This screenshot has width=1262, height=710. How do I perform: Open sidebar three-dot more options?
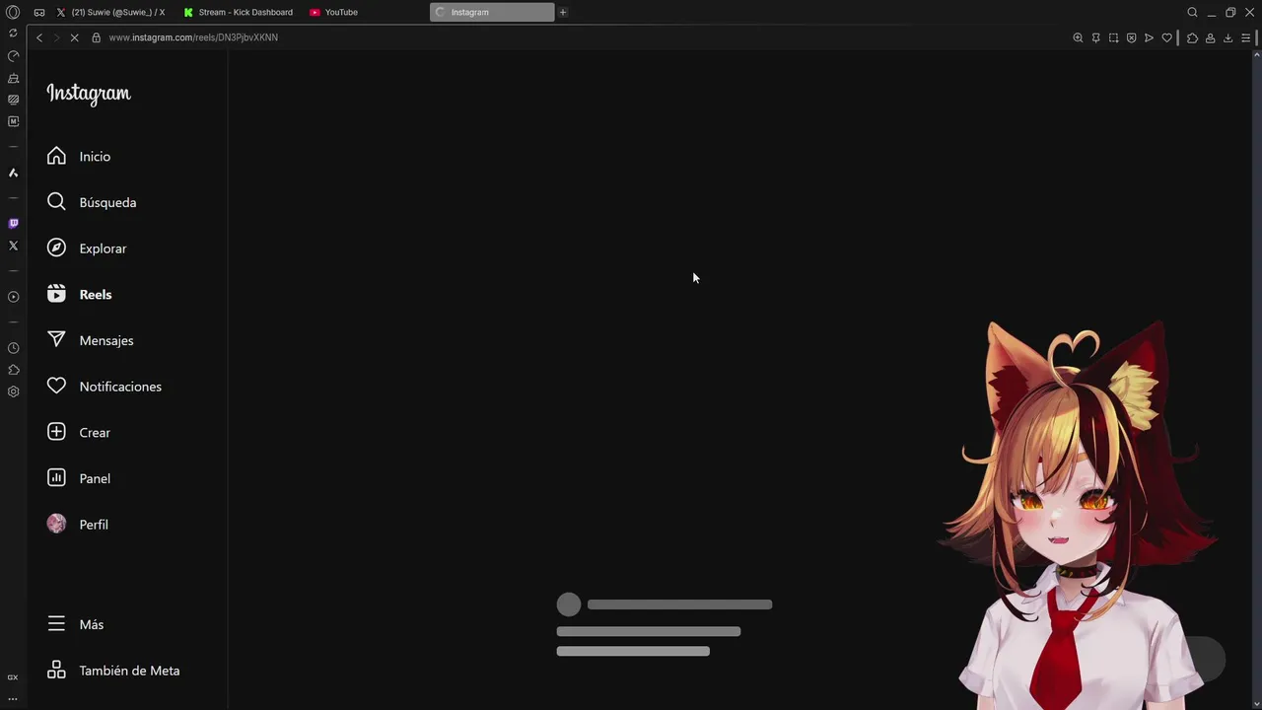tap(13, 698)
